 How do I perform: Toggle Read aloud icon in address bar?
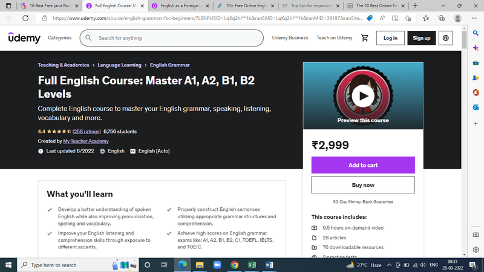[x=382, y=18]
